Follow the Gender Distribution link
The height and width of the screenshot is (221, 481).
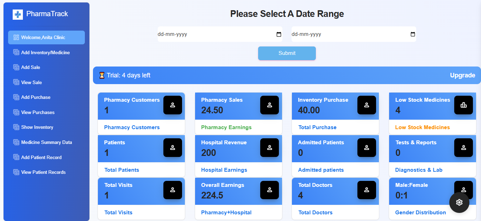click(x=420, y=213)
